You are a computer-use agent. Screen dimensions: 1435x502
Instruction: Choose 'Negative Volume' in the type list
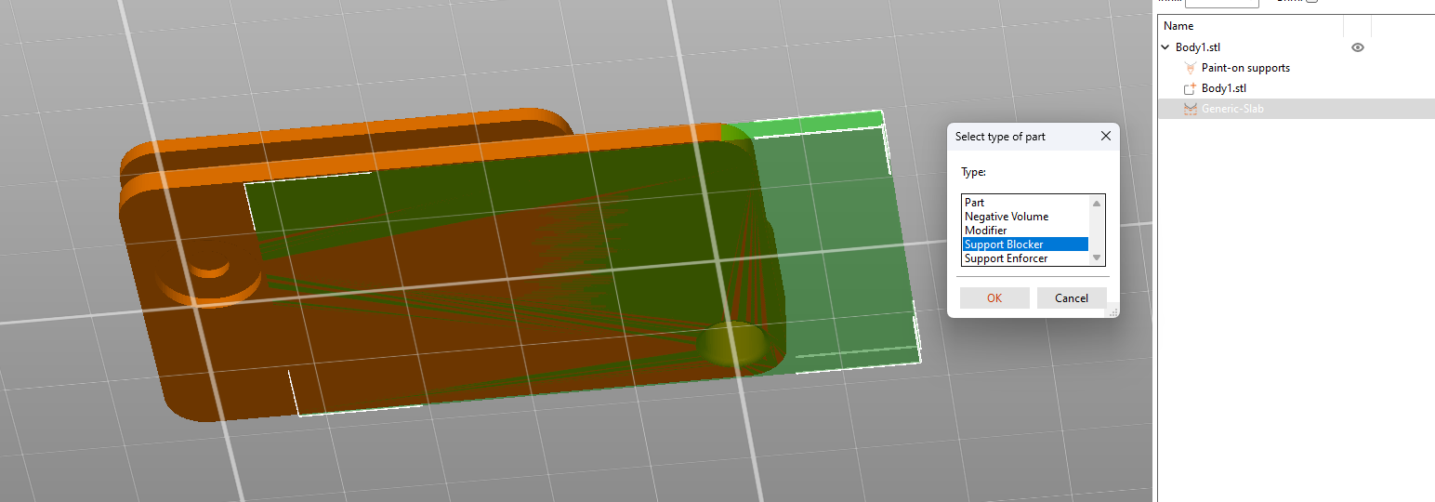tap(1025, 217)
